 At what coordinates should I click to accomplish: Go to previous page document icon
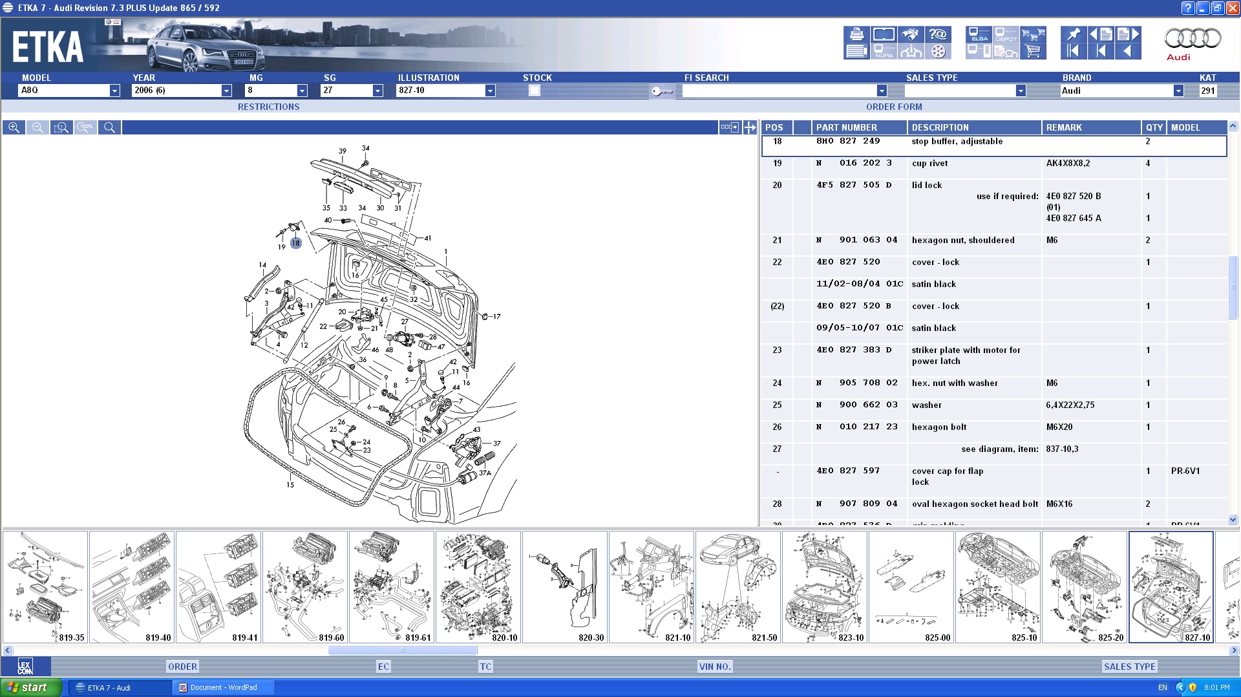(1101, 34)
